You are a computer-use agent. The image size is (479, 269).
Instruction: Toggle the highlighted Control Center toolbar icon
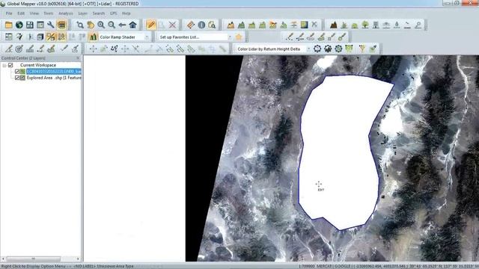61,25
